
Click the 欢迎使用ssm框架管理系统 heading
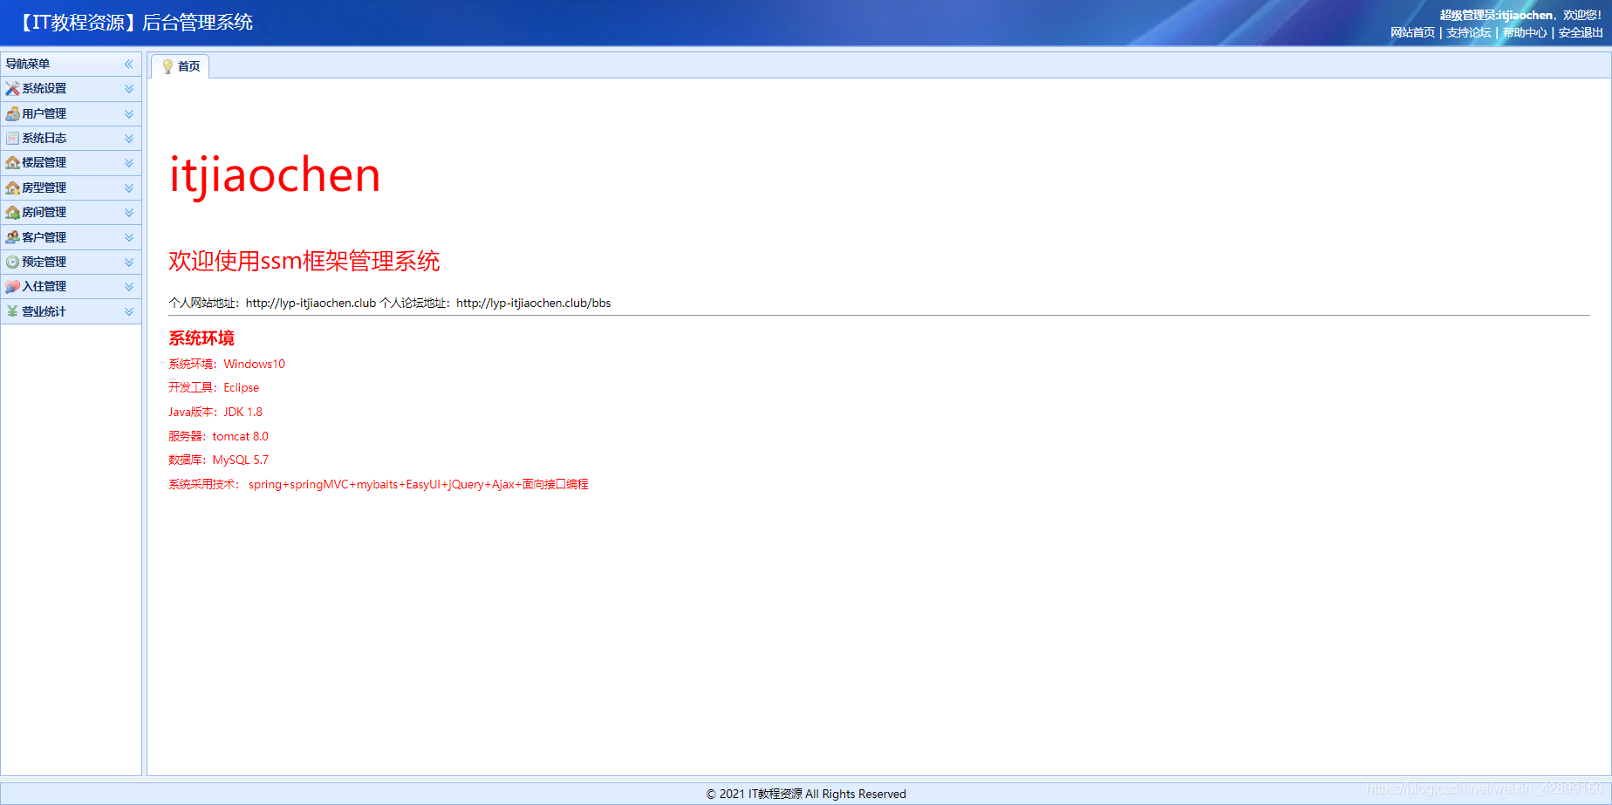304,261
